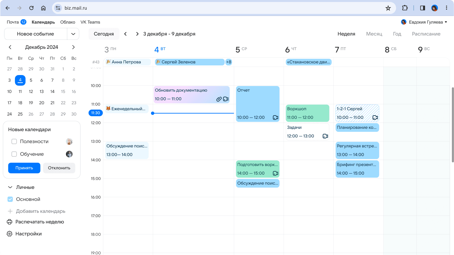Viewport: 454px width, 255px height.
Task: Click the Распечатать неделю printer icon
Action: [x=10, y=222]
